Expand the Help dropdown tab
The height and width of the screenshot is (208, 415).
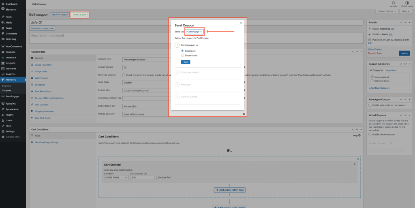pos(405,11)
